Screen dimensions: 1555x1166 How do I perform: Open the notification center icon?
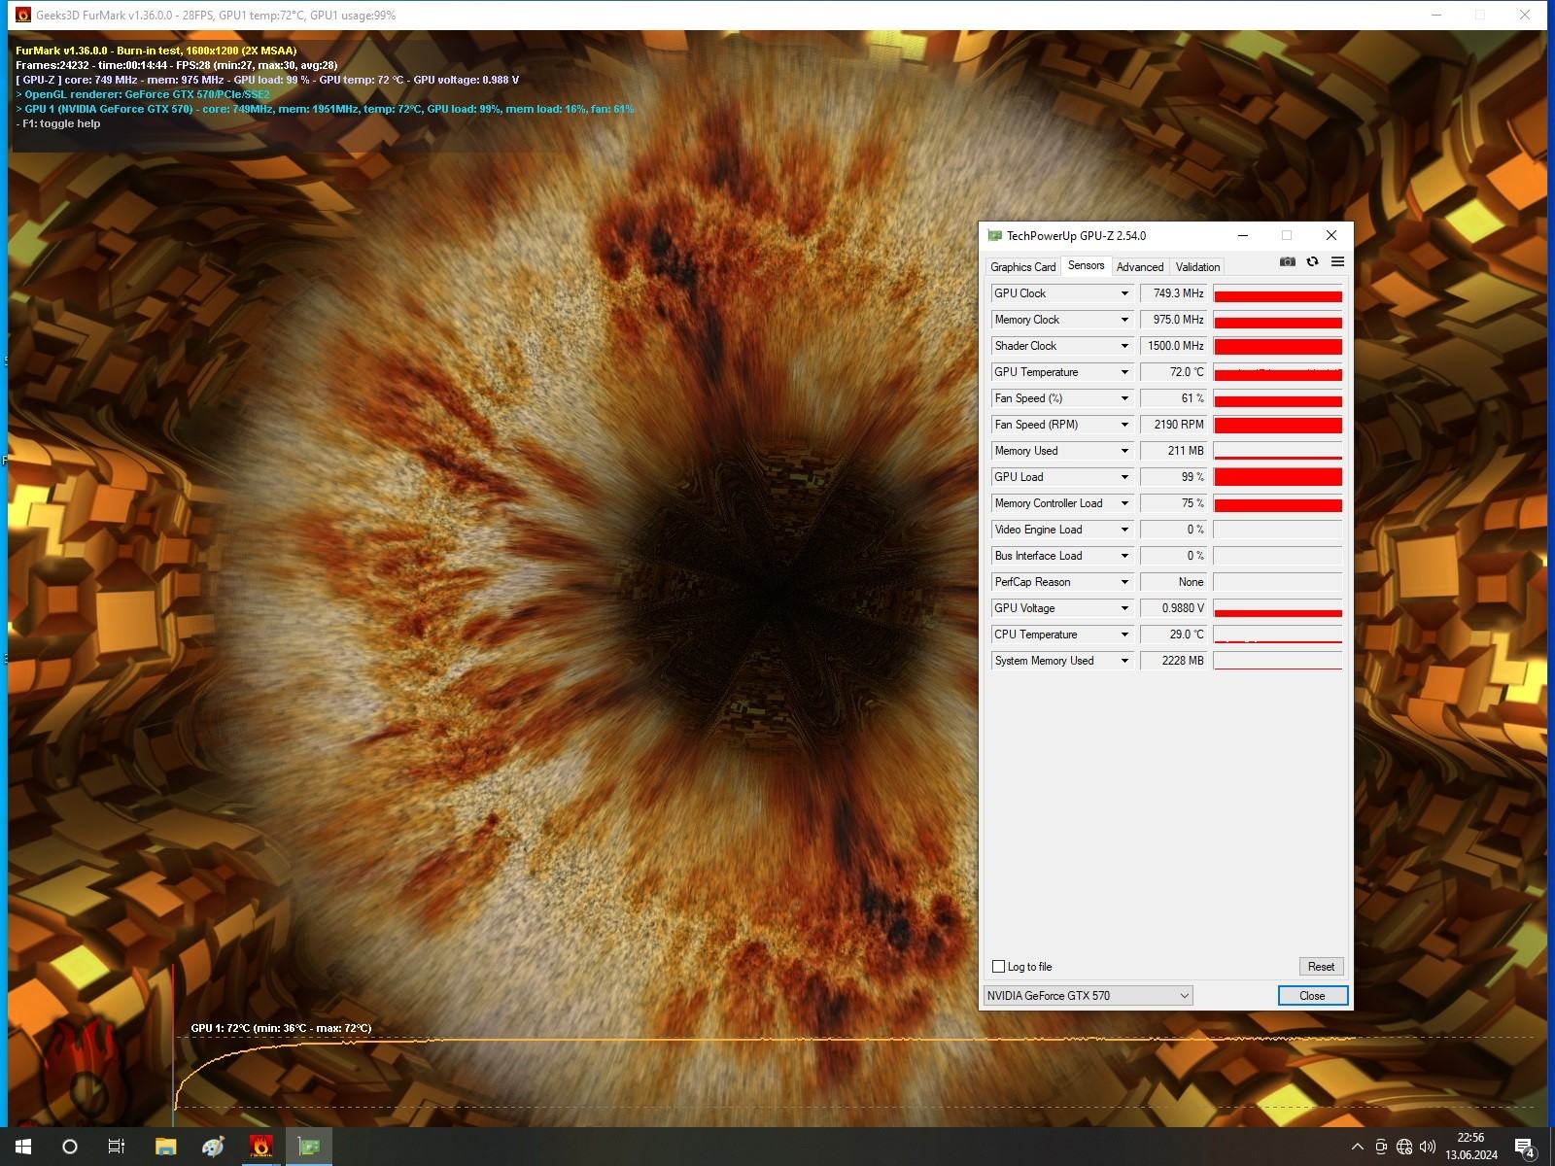coord(1525,1148)
